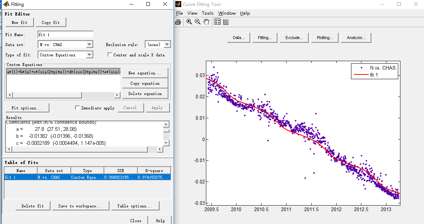Screen dimensions: 424x224
Task: Click the Fit Name input field
Action: tap(66, 35)
